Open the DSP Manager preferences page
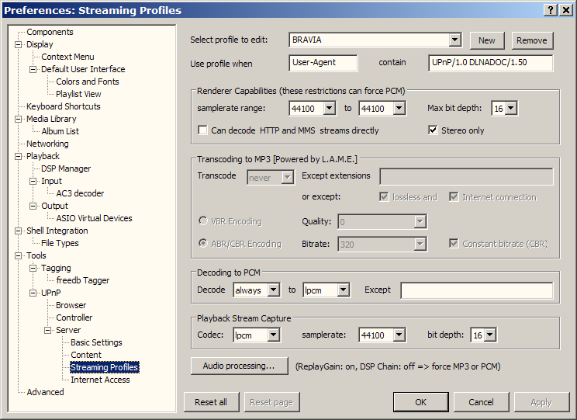 click(65, 168)
